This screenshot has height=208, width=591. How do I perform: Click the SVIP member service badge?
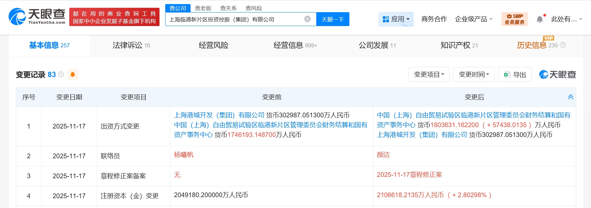[x=514, y=19]
